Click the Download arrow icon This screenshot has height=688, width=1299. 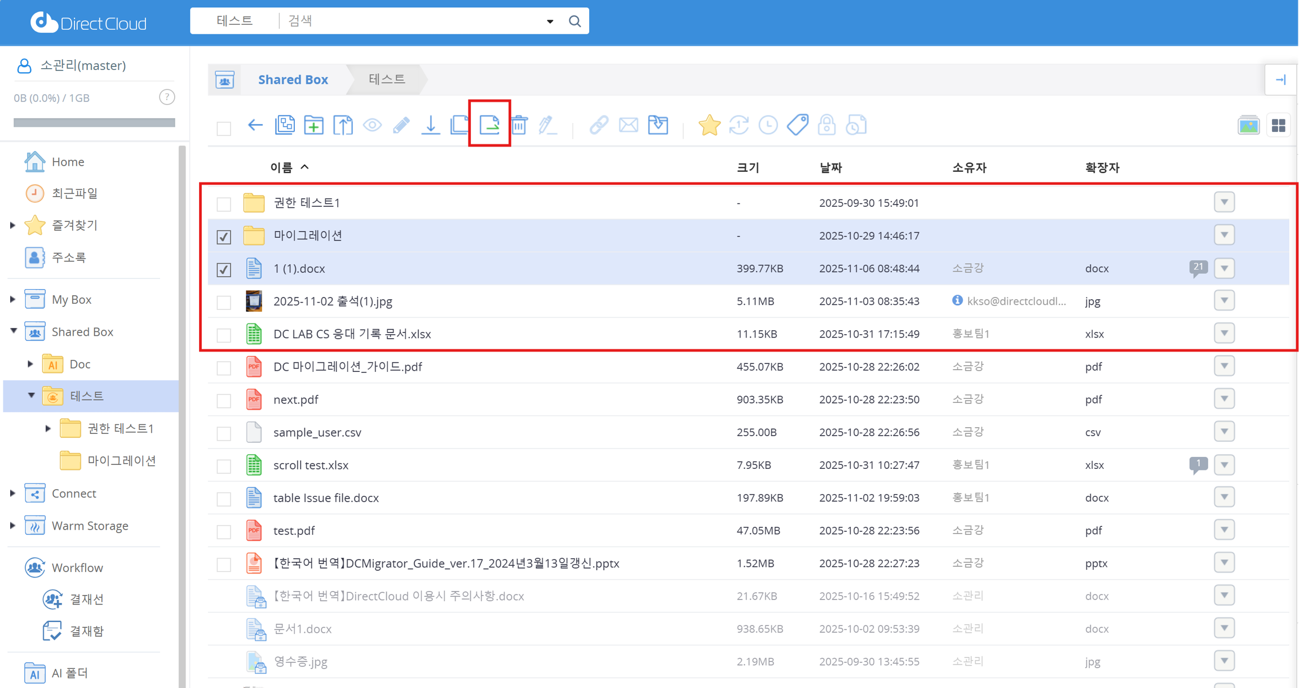(x=431, y=125)
